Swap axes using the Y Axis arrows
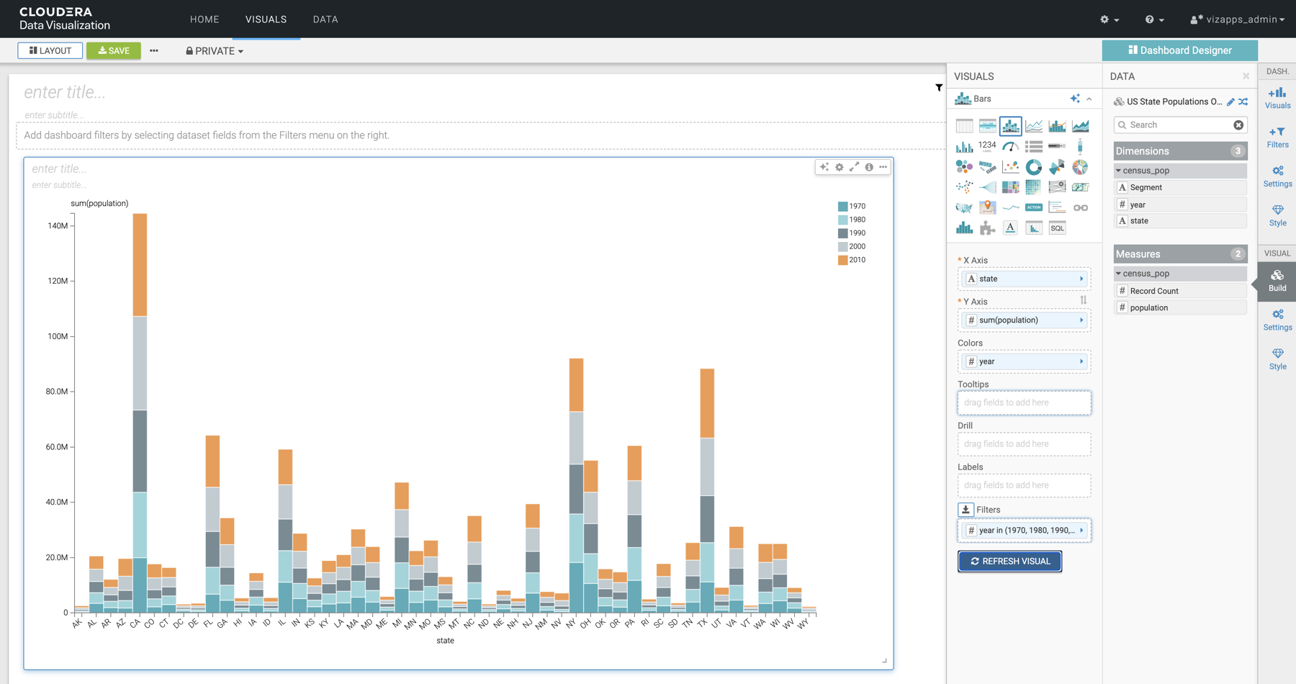The height and width of the screenshot is (684, 1296). click(1083, 300)
